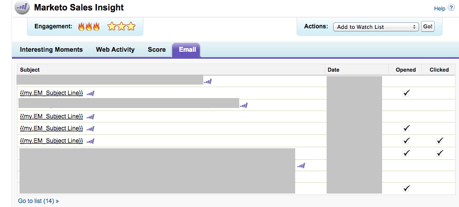Click the Marketo Sales Insight logo icon
The height and width of the screenshot is (207, 459).
(22, 7)
